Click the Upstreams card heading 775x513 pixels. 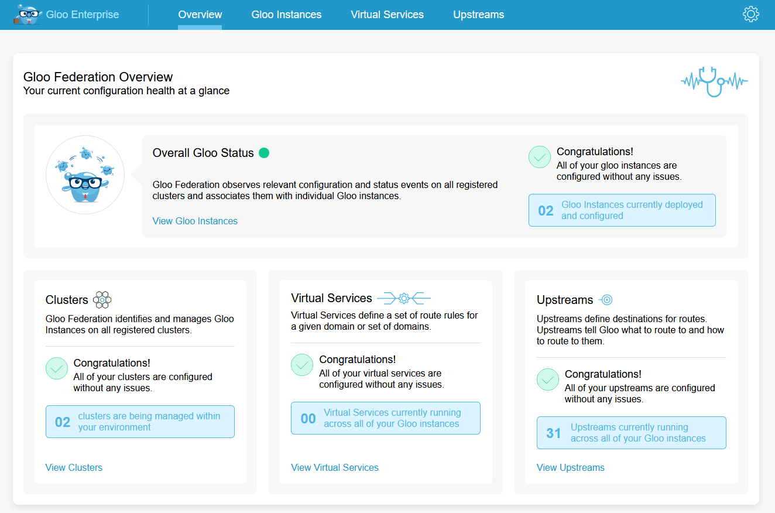565,300
